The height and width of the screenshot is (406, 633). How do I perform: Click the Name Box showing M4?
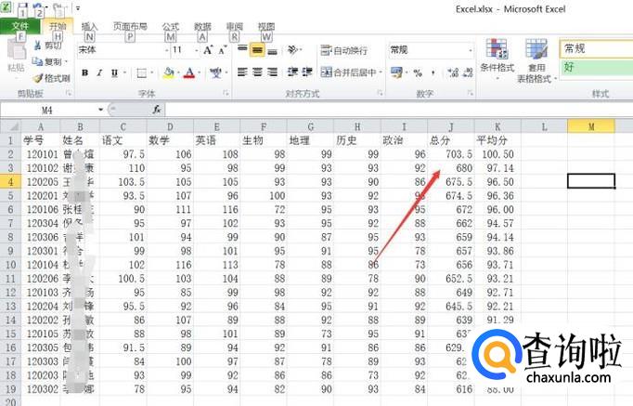47,110
